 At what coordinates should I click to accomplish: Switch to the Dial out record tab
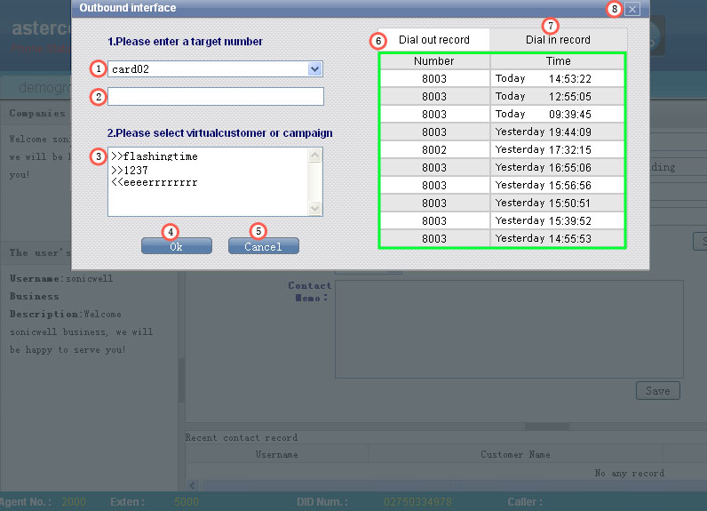tap(433, 40)
